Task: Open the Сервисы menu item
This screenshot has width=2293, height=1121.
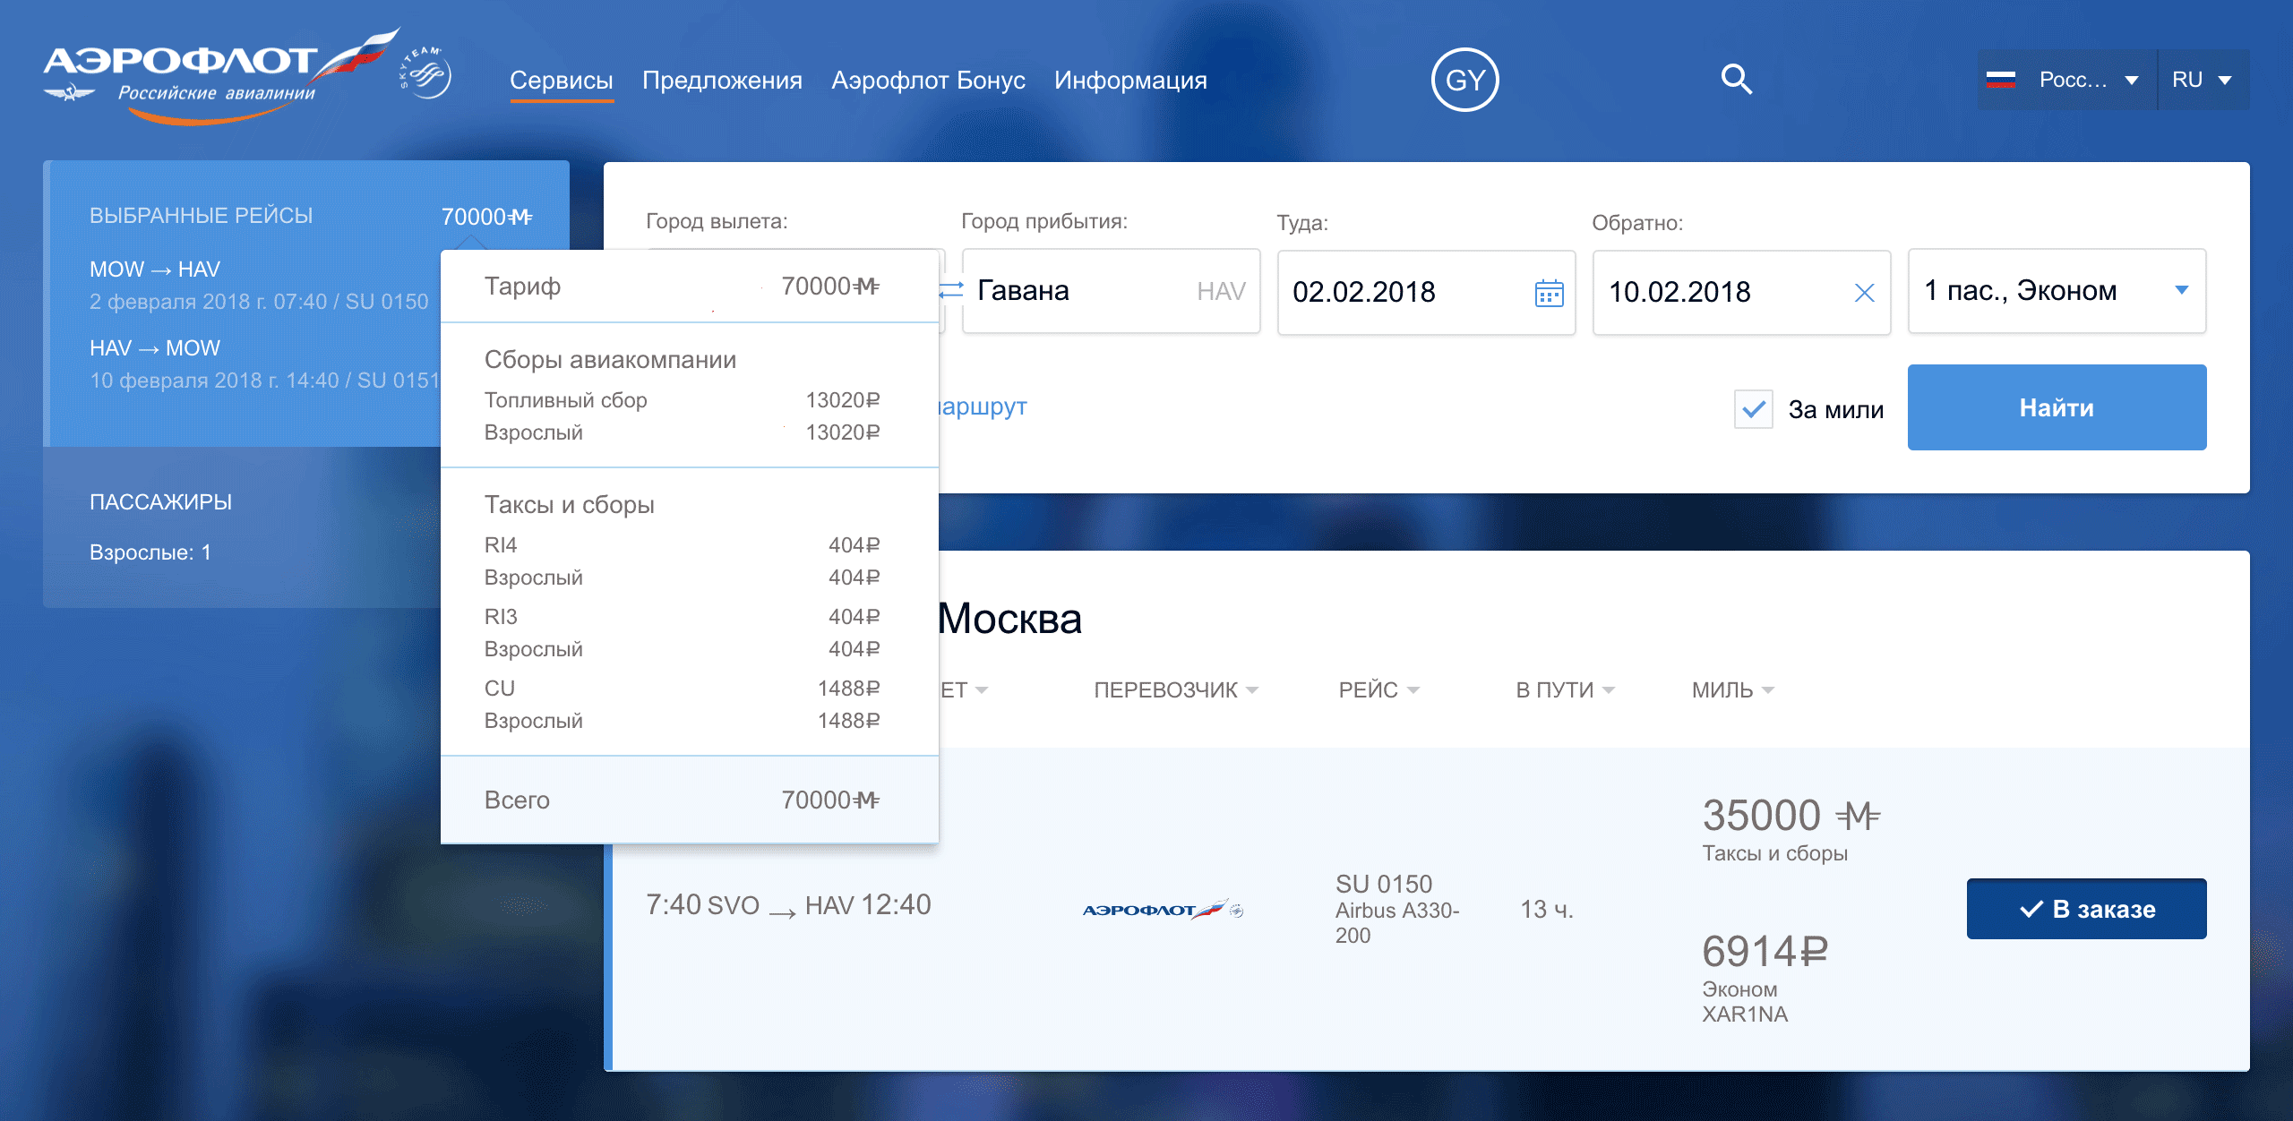Action: coord(561,80)
